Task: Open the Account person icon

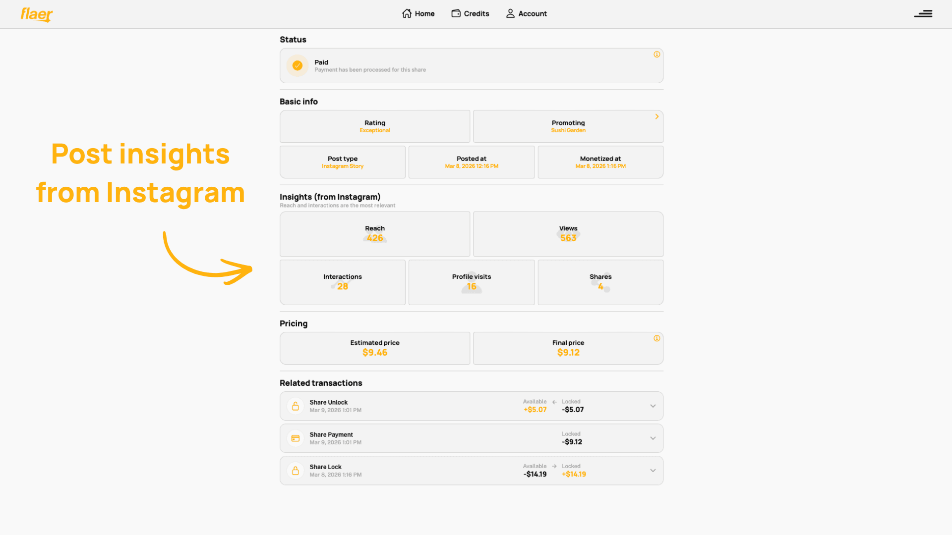Action: click(510, 13)
